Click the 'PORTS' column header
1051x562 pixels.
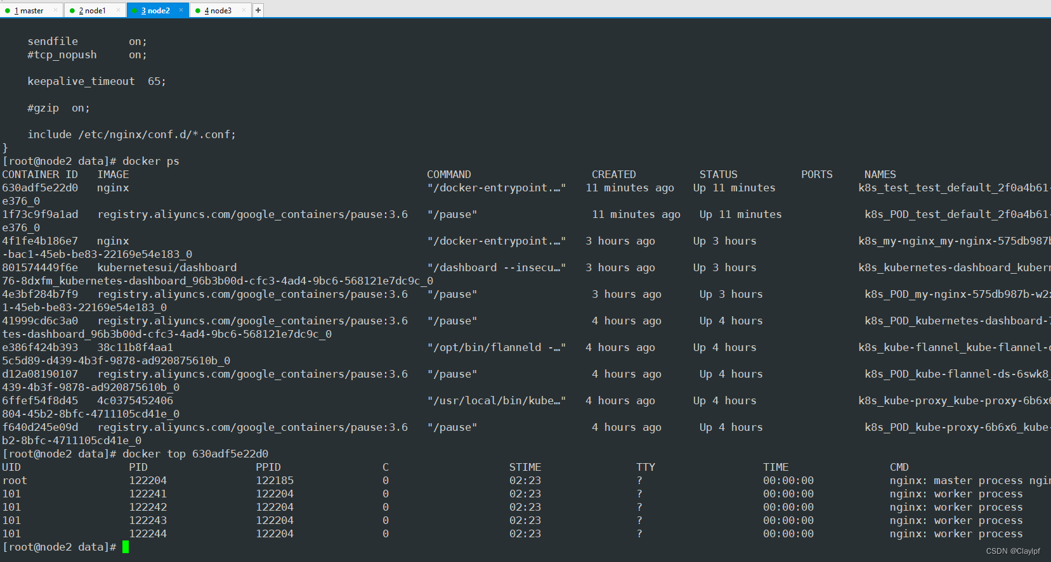point(817,174)
